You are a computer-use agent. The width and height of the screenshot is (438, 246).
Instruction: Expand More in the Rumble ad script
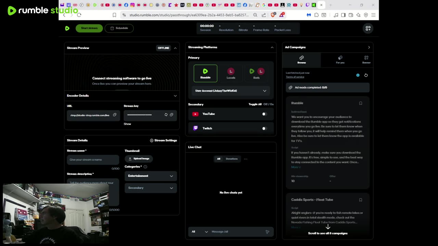296,167
